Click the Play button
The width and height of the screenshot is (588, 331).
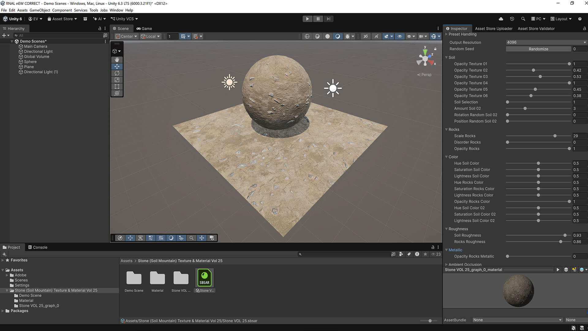click(307, 19)
